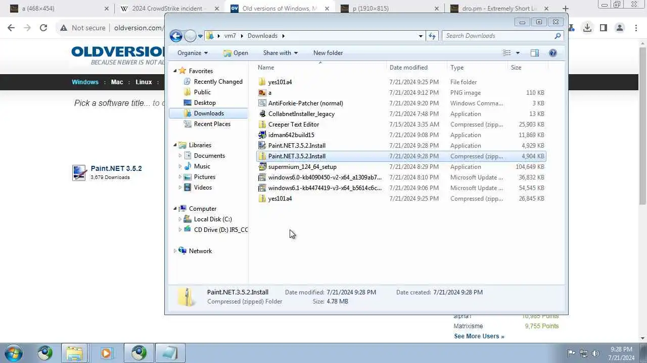The width and height of the screenshot is (647, 363).
Task: Click the yes101a4 folder icon
Action: (262, 82)
